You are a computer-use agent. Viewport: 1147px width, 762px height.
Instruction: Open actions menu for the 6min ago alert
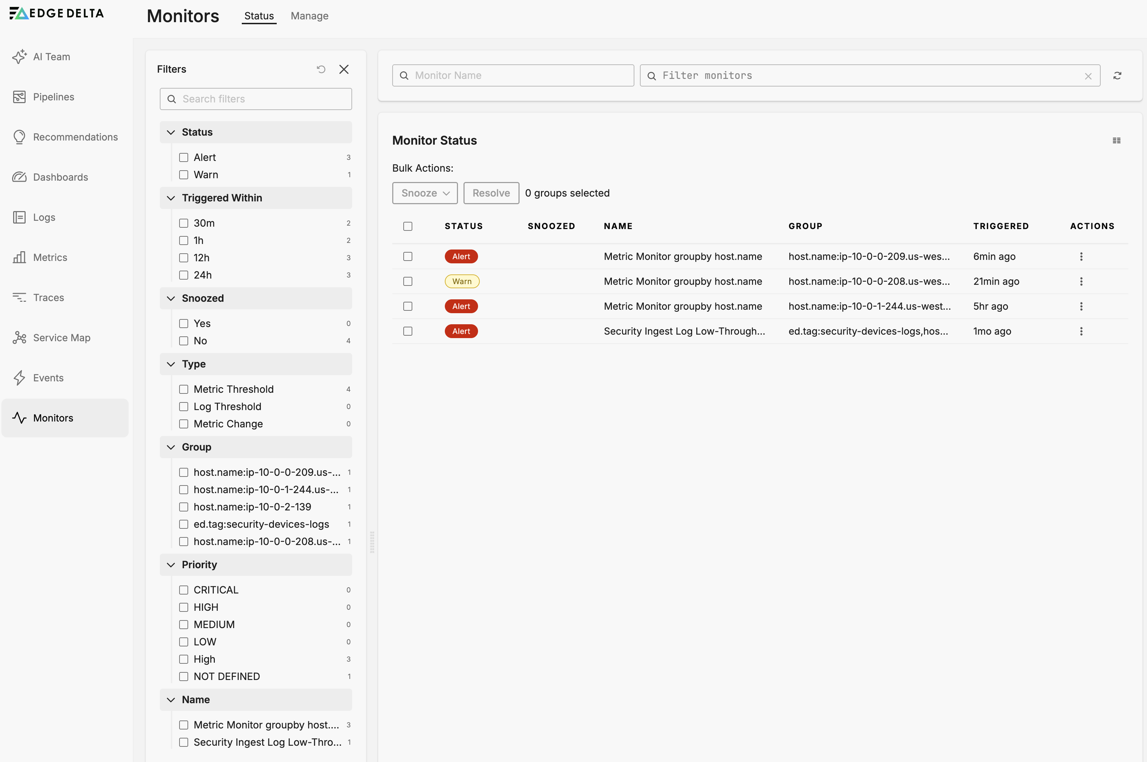tap(1081, 256)
